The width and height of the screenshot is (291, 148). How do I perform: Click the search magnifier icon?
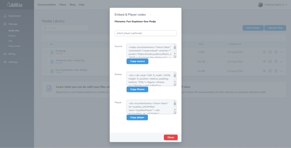[x=45, y=28]
